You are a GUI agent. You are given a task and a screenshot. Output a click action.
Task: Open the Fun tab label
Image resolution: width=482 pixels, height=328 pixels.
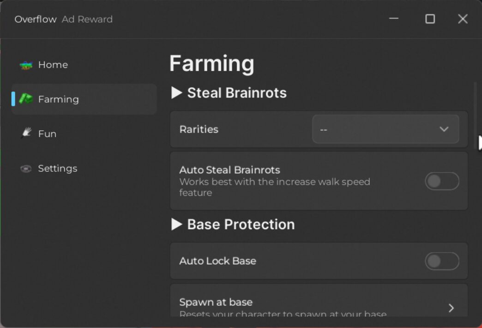(x=47, y=134)
